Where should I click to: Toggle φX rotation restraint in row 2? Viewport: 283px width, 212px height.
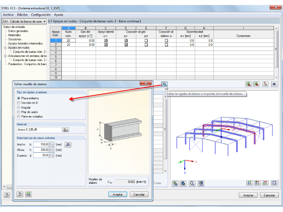[x=126, y=45]
